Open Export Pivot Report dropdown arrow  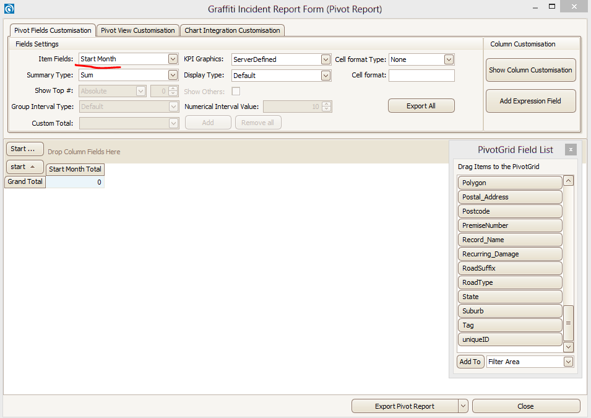tap(463, 406)
